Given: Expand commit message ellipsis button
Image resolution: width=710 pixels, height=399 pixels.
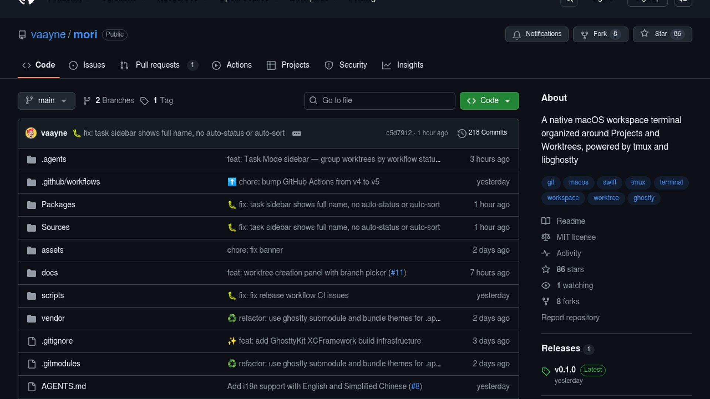Looking at the screenshot, I should [297, 133].
